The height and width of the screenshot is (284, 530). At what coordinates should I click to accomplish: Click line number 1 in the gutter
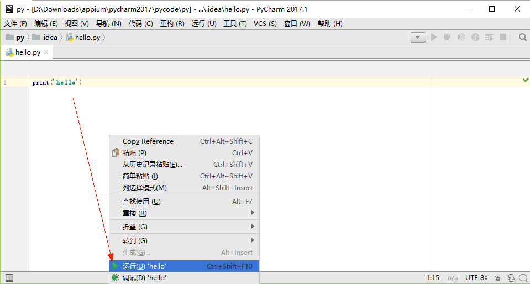[x=5, y=82]
